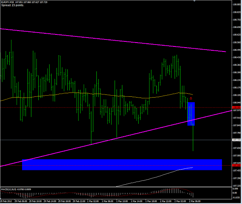The height and width of the screenshot is (204, 242).
Task: Click the last long green candle bar
Action: (193, 137)
